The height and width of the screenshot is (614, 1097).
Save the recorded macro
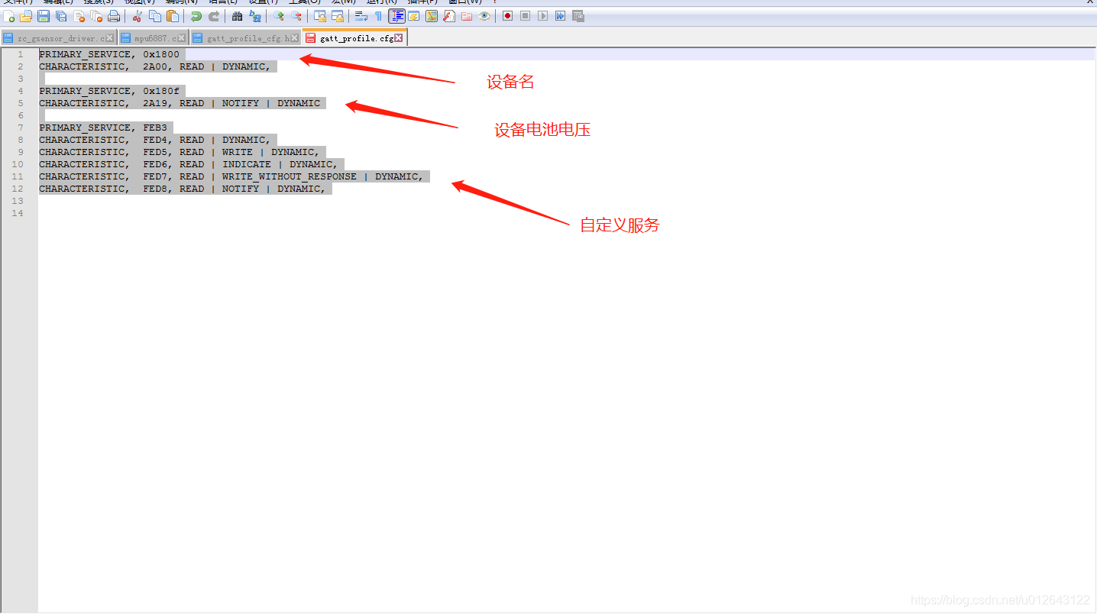(578, 16)
